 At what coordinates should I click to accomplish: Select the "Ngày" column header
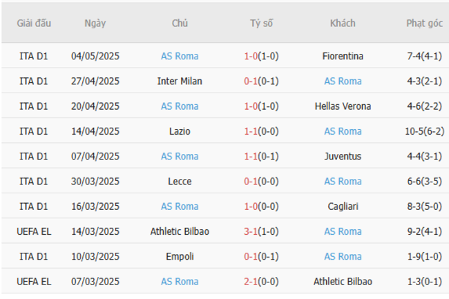(95, 23)
